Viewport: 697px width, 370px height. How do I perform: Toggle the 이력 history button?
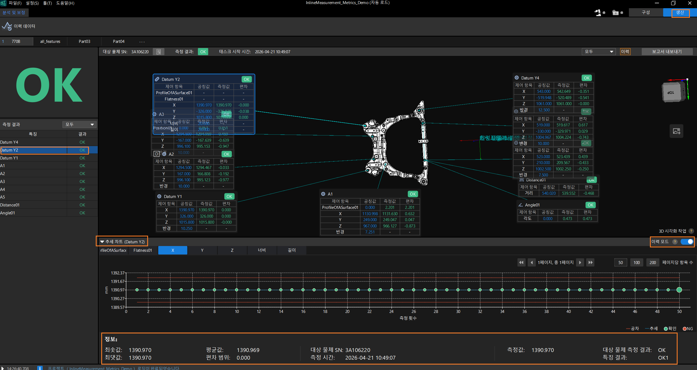[625, 52]
